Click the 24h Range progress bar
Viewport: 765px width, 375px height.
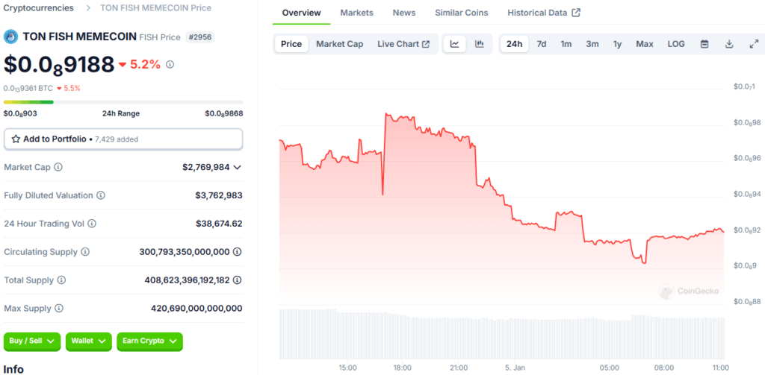click(123, 102)
